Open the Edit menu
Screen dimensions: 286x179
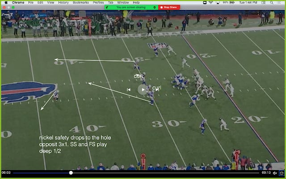pyautogui.click(x=40, y=2)
